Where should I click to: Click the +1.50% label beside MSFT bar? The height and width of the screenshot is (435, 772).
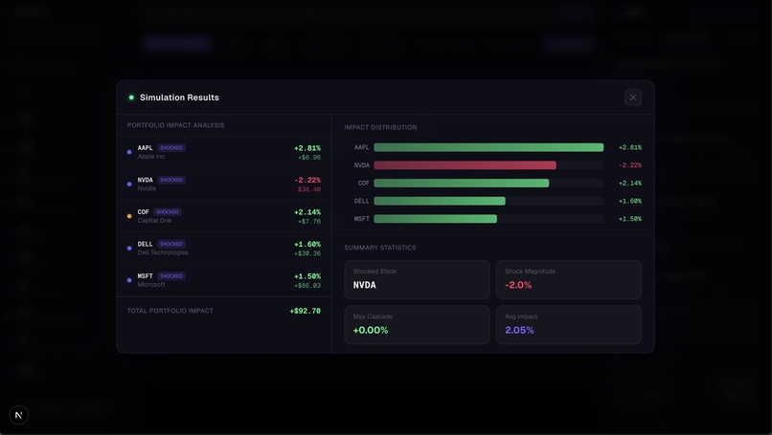coord(629,219)
